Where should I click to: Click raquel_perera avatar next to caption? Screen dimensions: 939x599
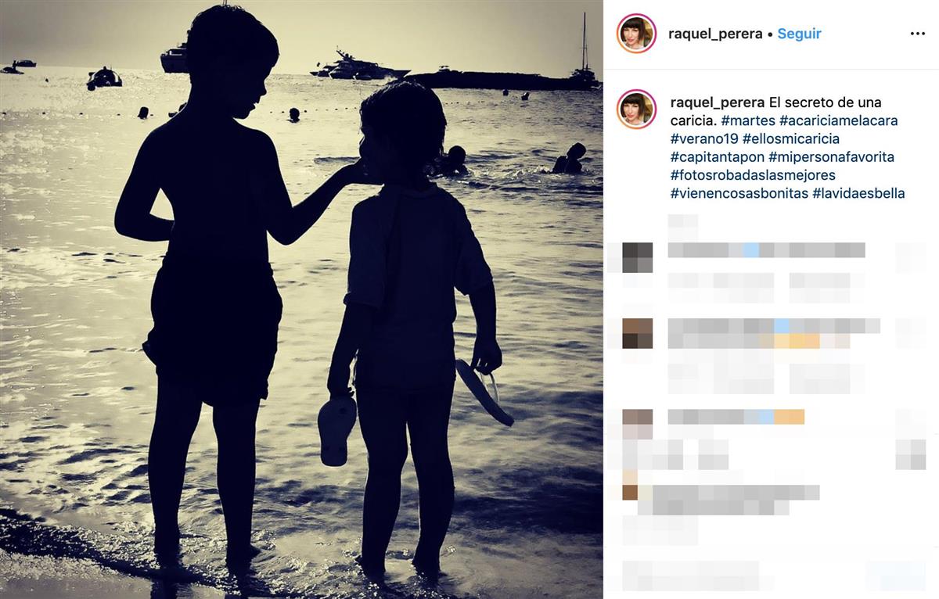coord(636,109)
